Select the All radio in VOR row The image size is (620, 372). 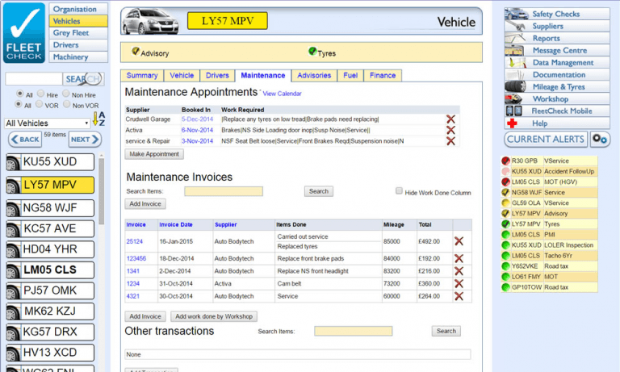point(19,104)
